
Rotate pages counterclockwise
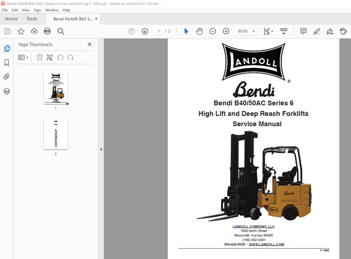tap(60, 58)
